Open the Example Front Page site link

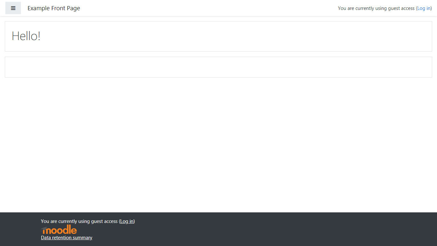coord(54,8)
